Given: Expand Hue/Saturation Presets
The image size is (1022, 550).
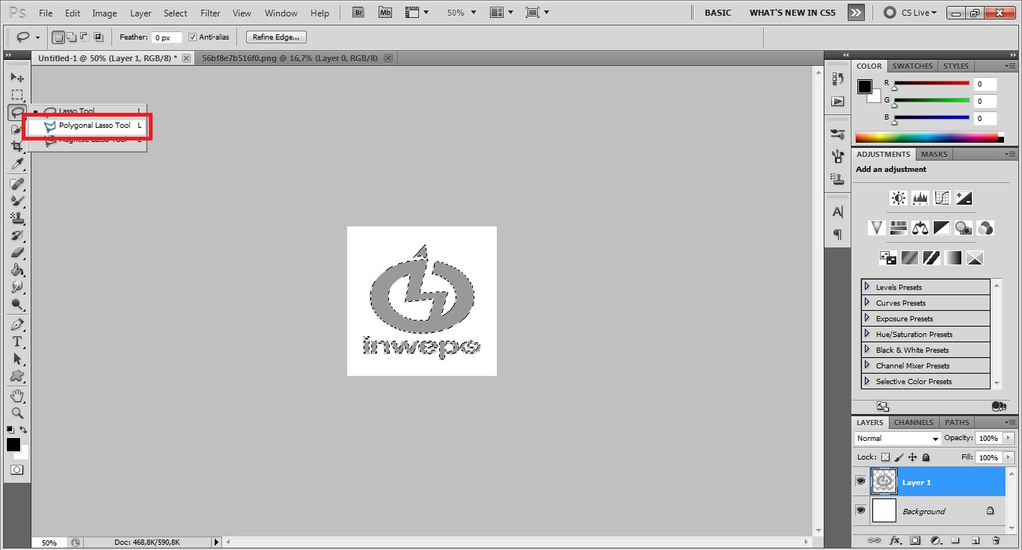Looking at the screenshot, I should click(x=867, y=334).
